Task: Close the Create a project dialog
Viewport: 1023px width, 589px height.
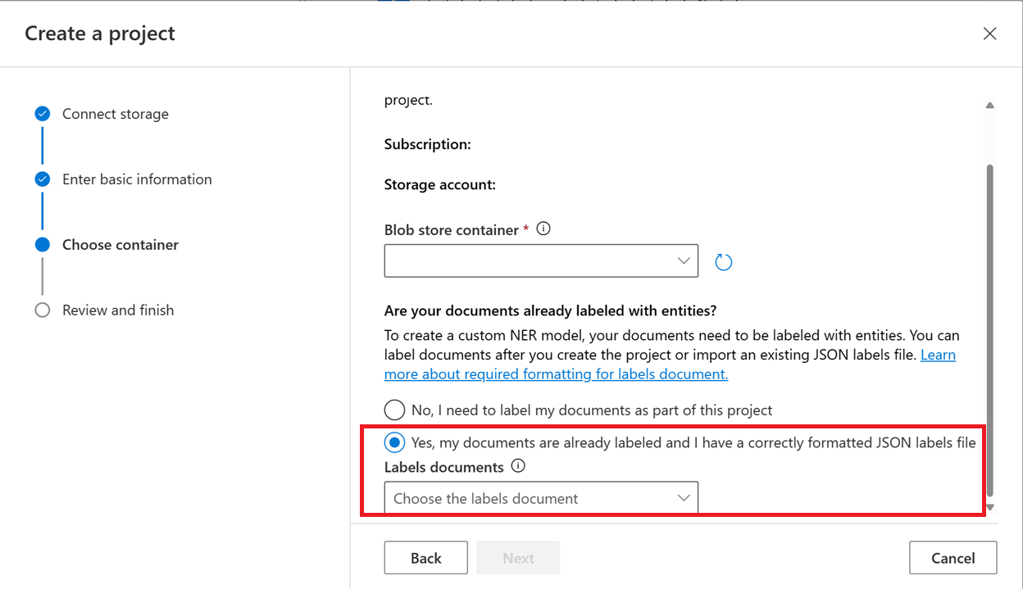Action: click(989, 34)
